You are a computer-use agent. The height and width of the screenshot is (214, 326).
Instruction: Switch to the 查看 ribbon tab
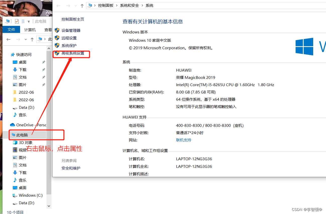click(48, 30)
